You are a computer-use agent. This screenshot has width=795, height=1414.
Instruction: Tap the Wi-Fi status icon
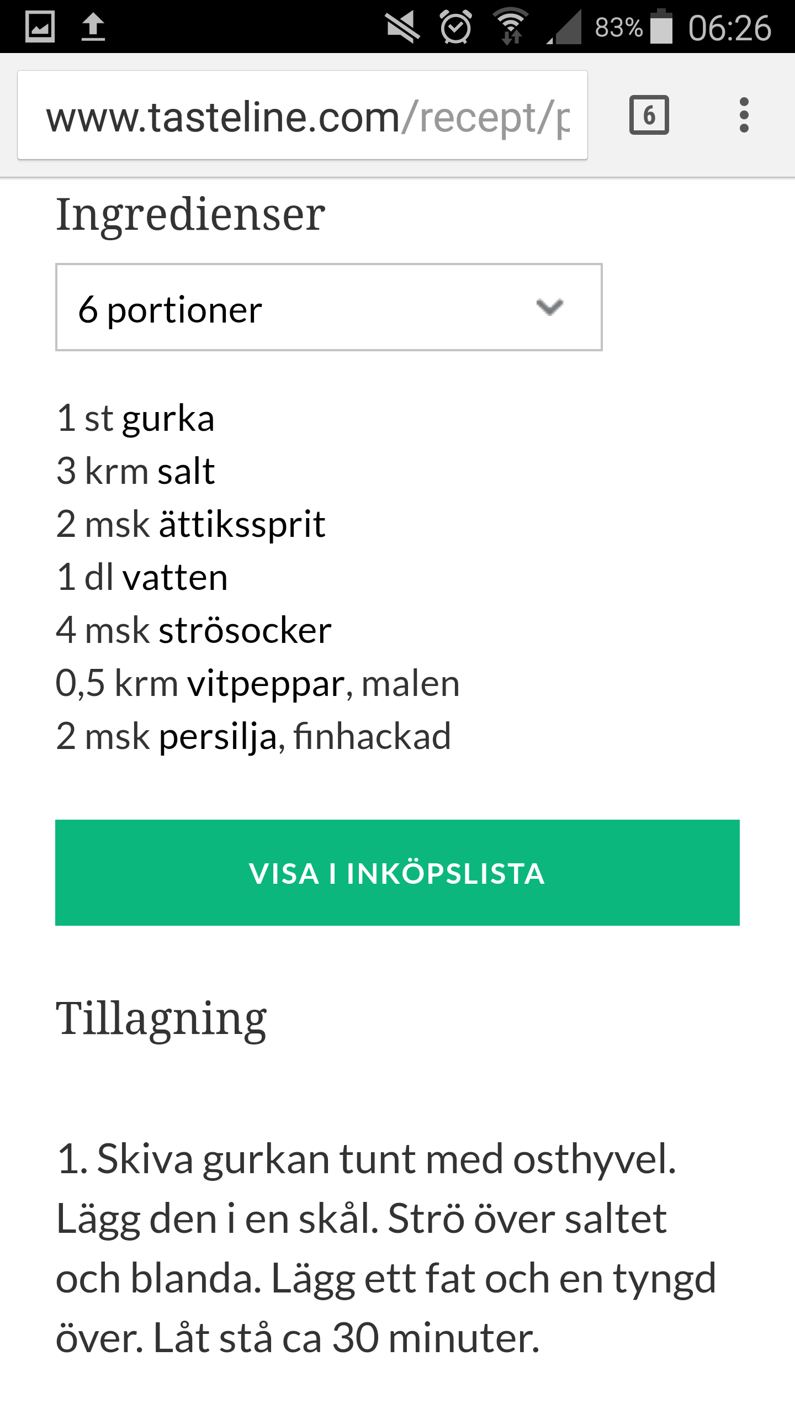511,27
